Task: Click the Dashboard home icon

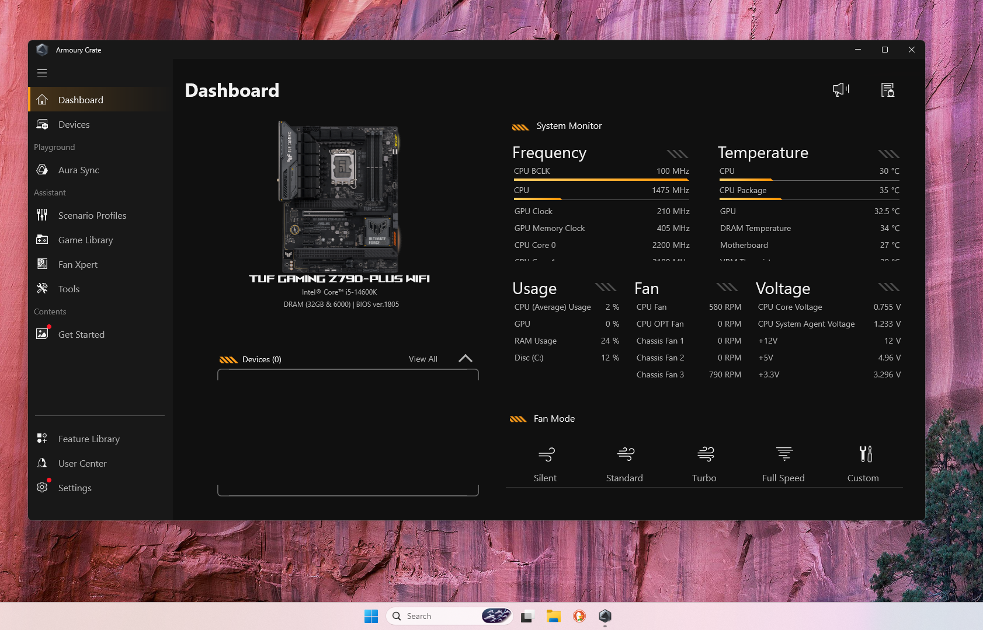Action: click(x=42, y=100)
